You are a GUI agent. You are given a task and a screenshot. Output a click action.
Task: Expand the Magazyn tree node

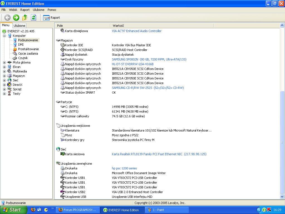tap(4, 76)
